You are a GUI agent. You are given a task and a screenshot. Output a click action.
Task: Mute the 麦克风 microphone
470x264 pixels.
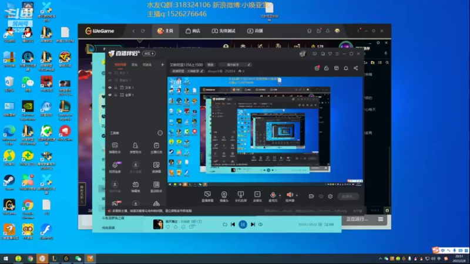pyautogui.click(x=273, y=197)
